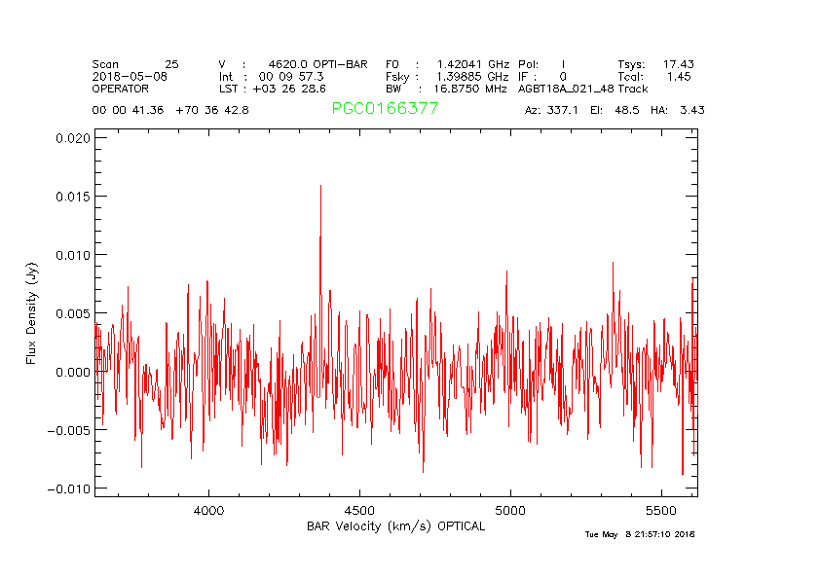Click the plot timestamp Tue May 8 2018
Image resolution: width=820 pixels, height=579 pixels.
point(639,534)
